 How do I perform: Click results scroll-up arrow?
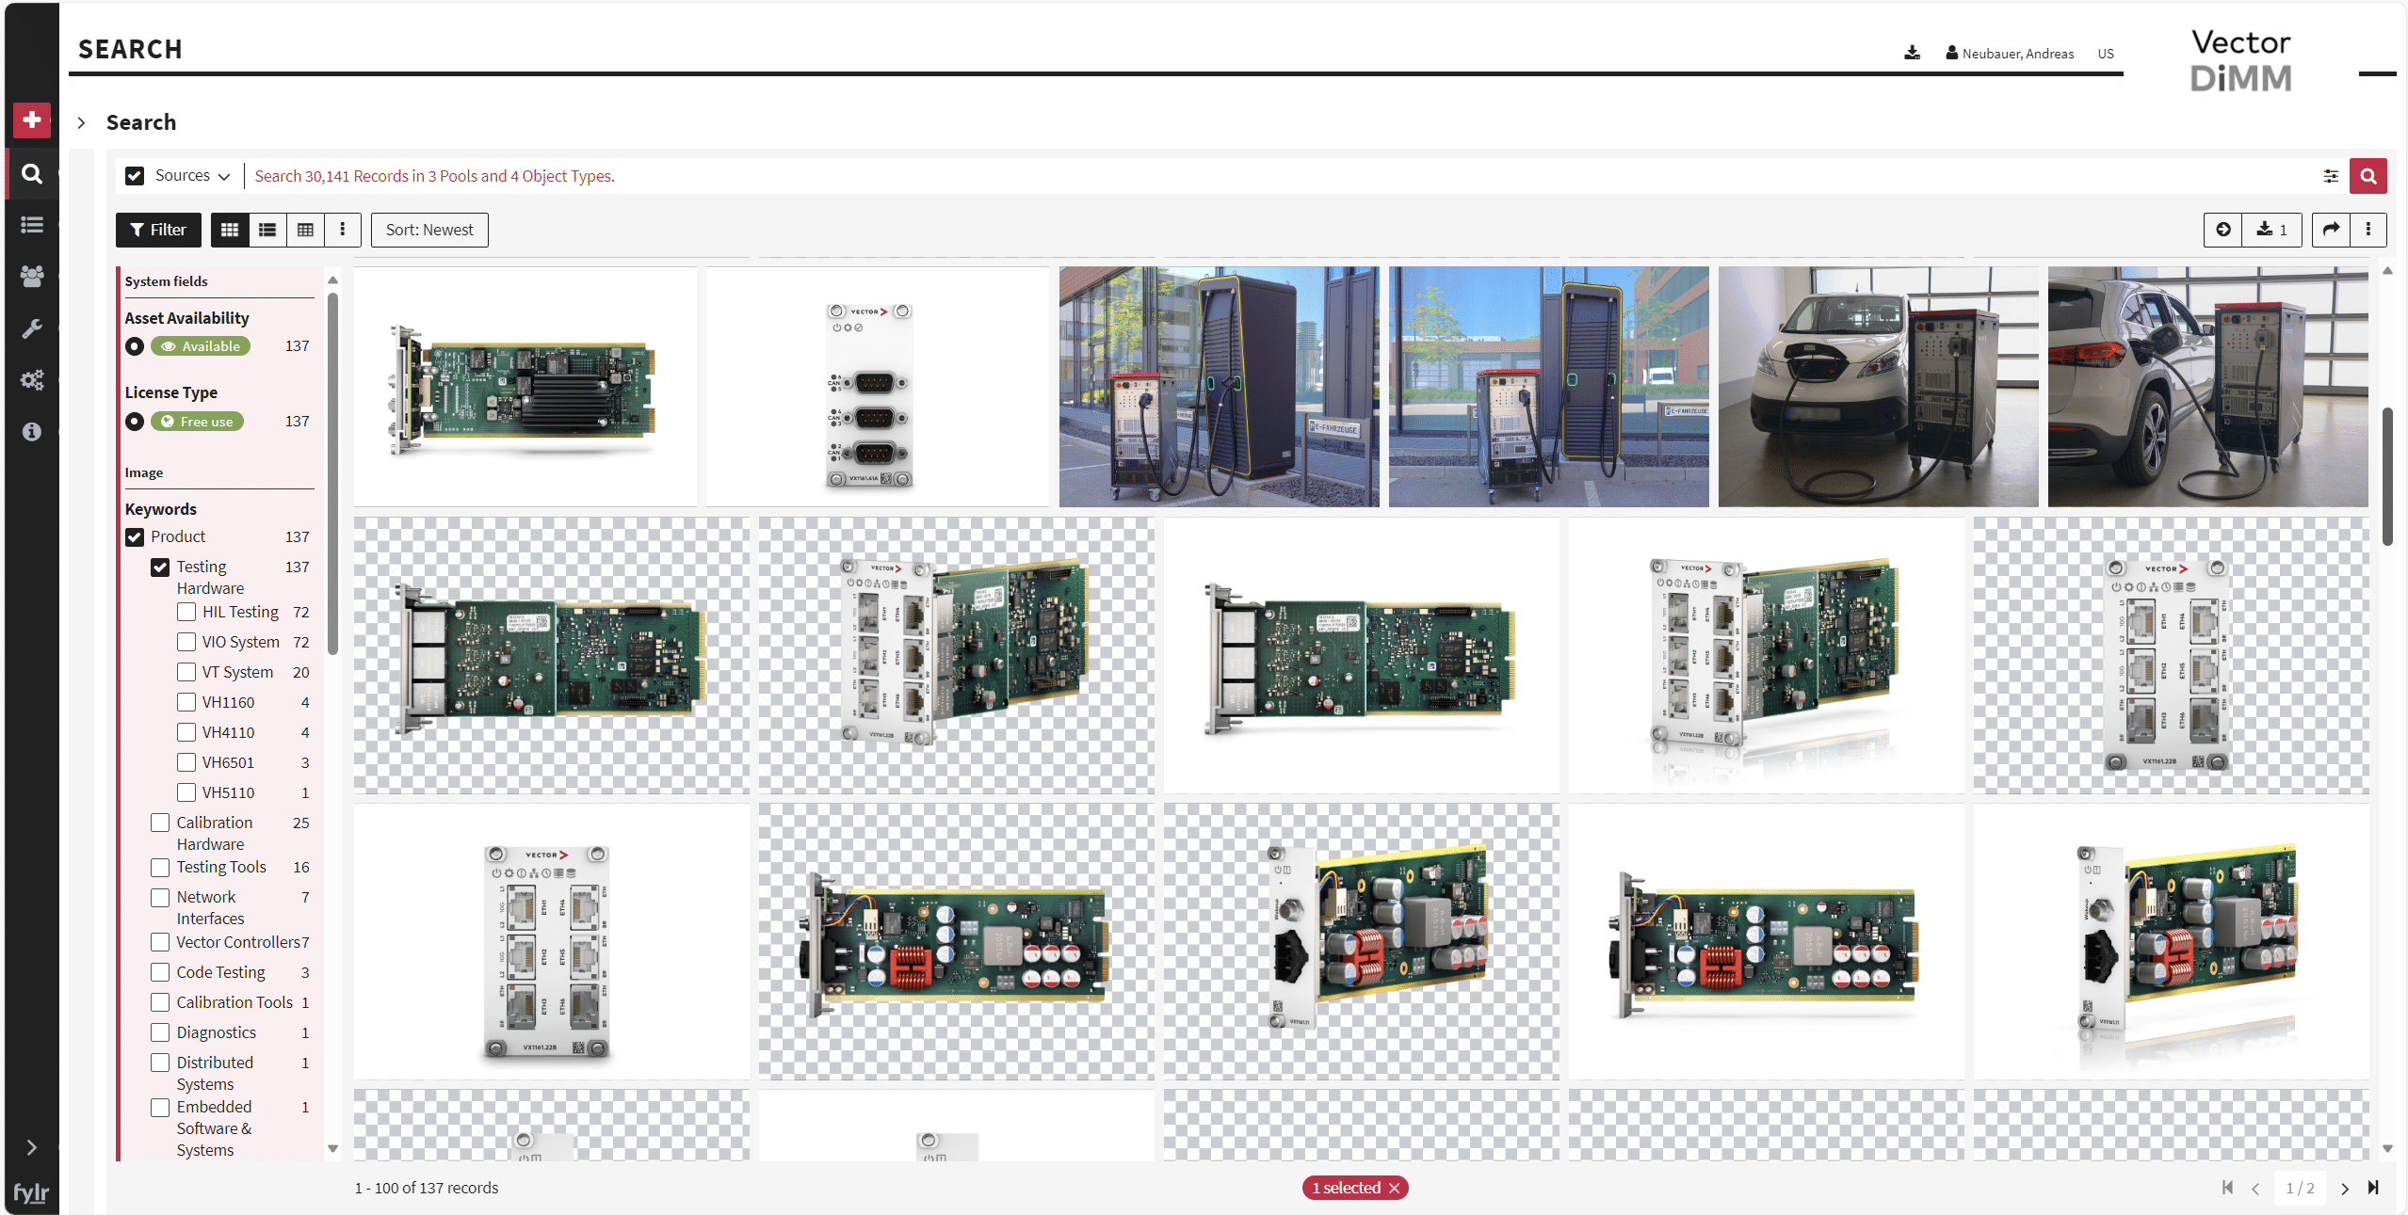(2387, 271)
